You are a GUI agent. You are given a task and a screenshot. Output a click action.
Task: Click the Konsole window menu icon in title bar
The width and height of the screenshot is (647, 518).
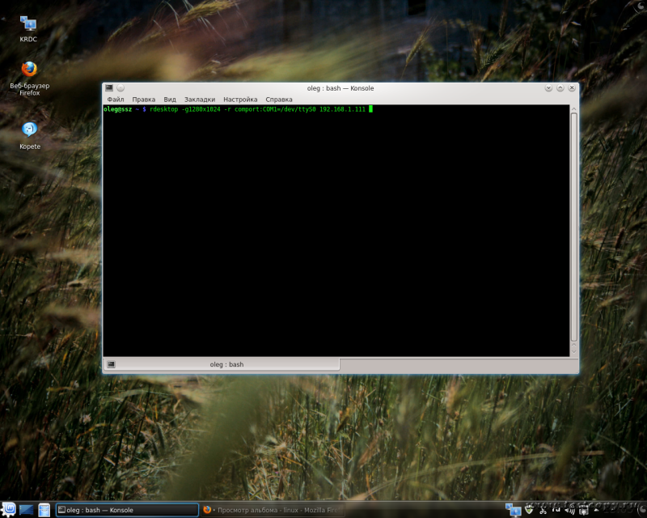[x=108, y=87]
